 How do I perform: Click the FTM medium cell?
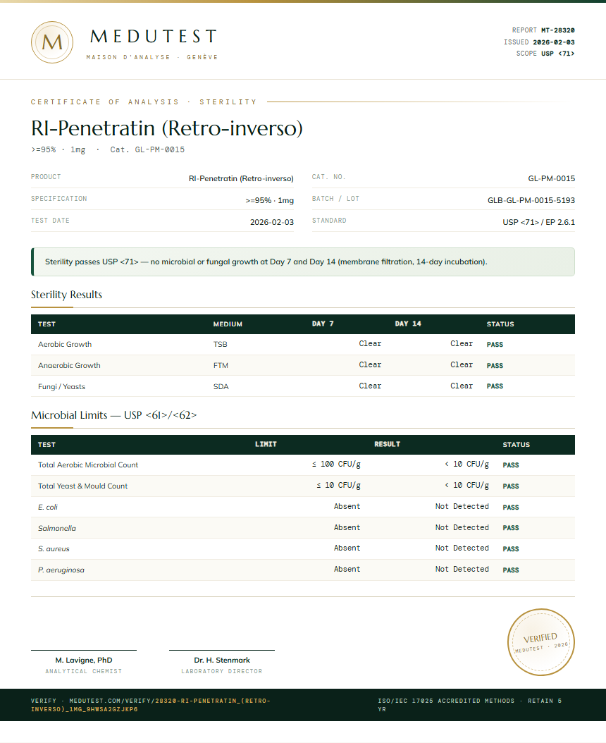[221, 365]
